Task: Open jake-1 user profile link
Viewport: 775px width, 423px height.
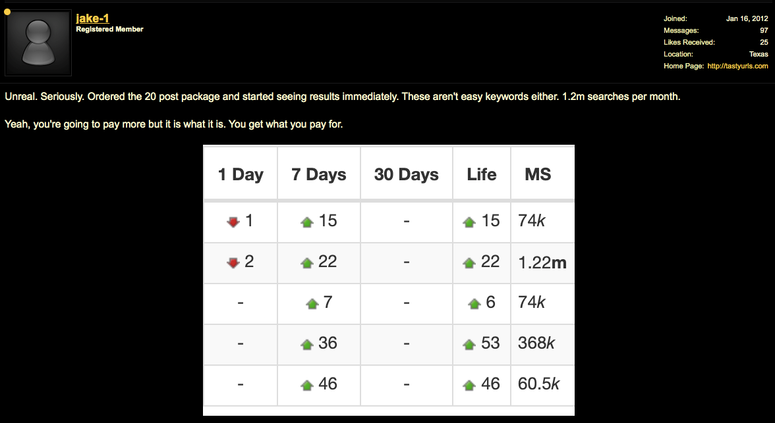Action: click(x=92, y=18)
